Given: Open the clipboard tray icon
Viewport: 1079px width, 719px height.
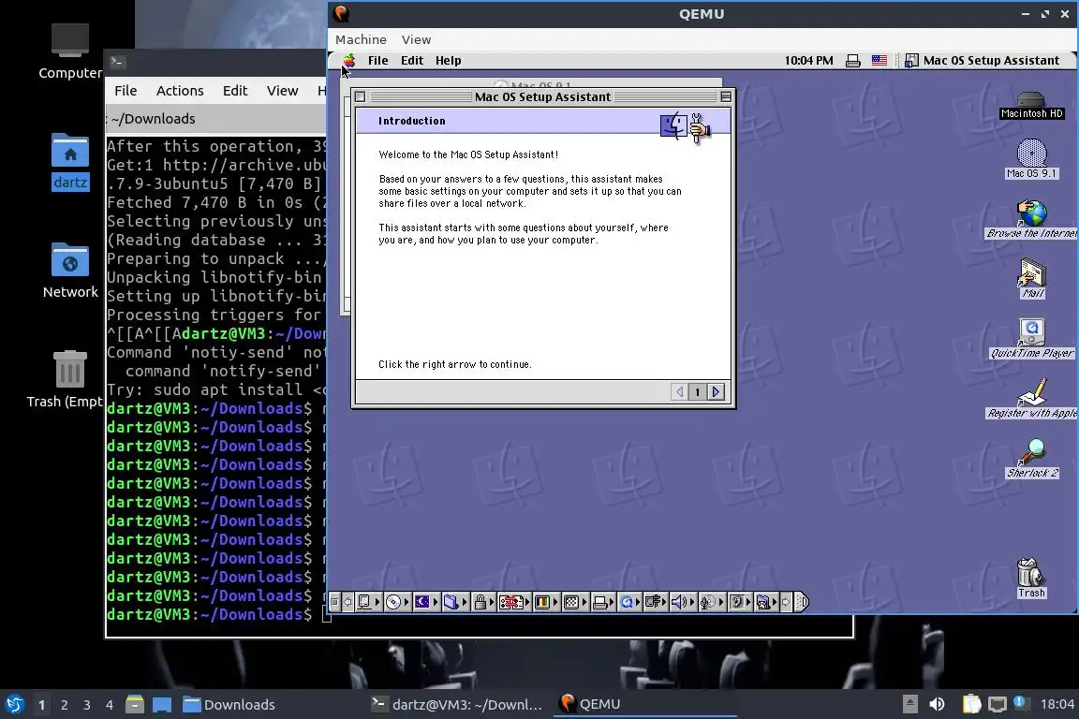Looking at the screenshot, I should click(x=971, y=704).
